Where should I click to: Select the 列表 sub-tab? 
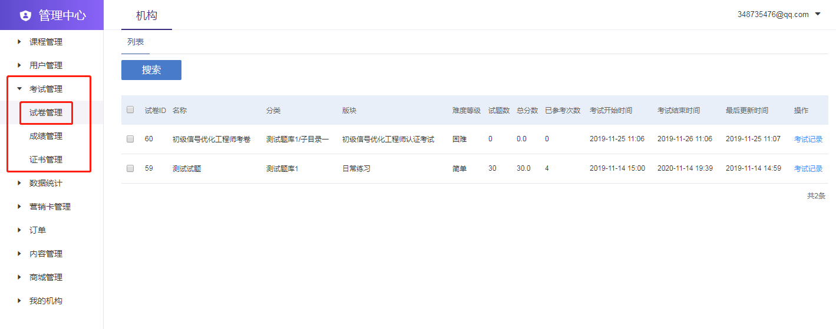pyautogui.click(x=136, y=42)
